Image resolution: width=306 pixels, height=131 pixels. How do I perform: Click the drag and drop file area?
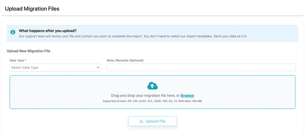[152, 92]
